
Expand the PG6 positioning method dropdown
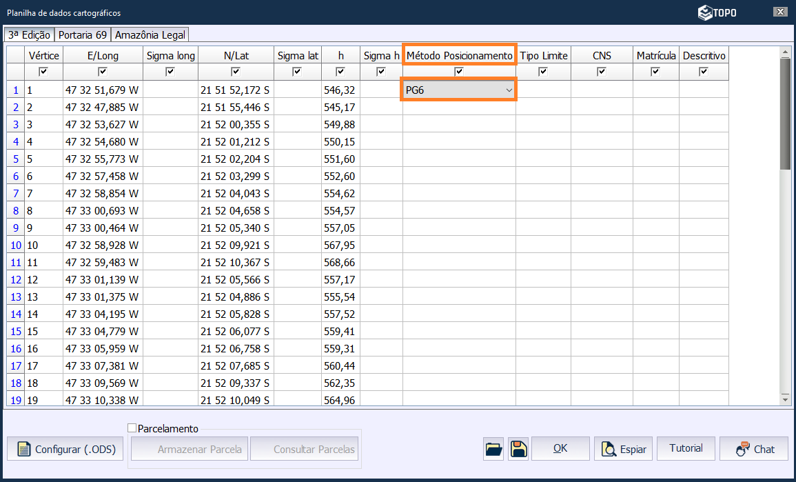pyautogui.click(x=509, y=90)
